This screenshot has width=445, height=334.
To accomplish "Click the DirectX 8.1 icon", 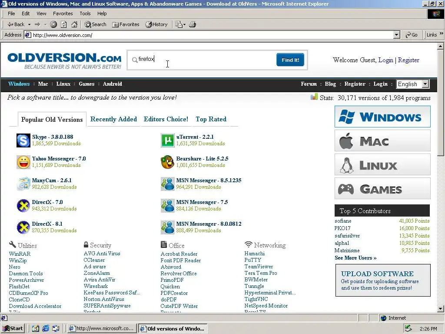I will (23, 227).
